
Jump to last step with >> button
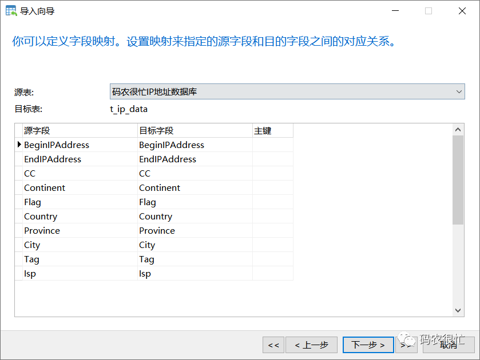[x=406, y=345]
